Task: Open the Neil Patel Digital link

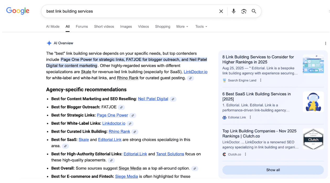Action: pyautogui.click(x=153, y=99)
